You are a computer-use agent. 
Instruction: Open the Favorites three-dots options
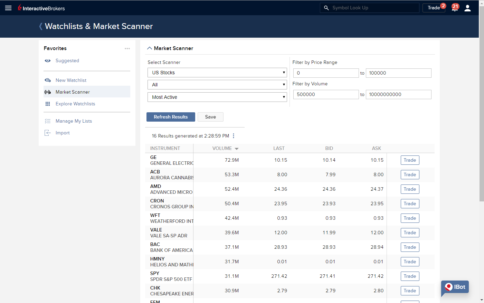pyautogui.click(x=127, y=48)
